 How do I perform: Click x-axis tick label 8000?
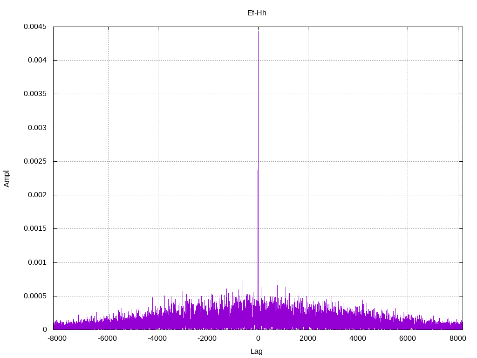(x=458, y=338)
